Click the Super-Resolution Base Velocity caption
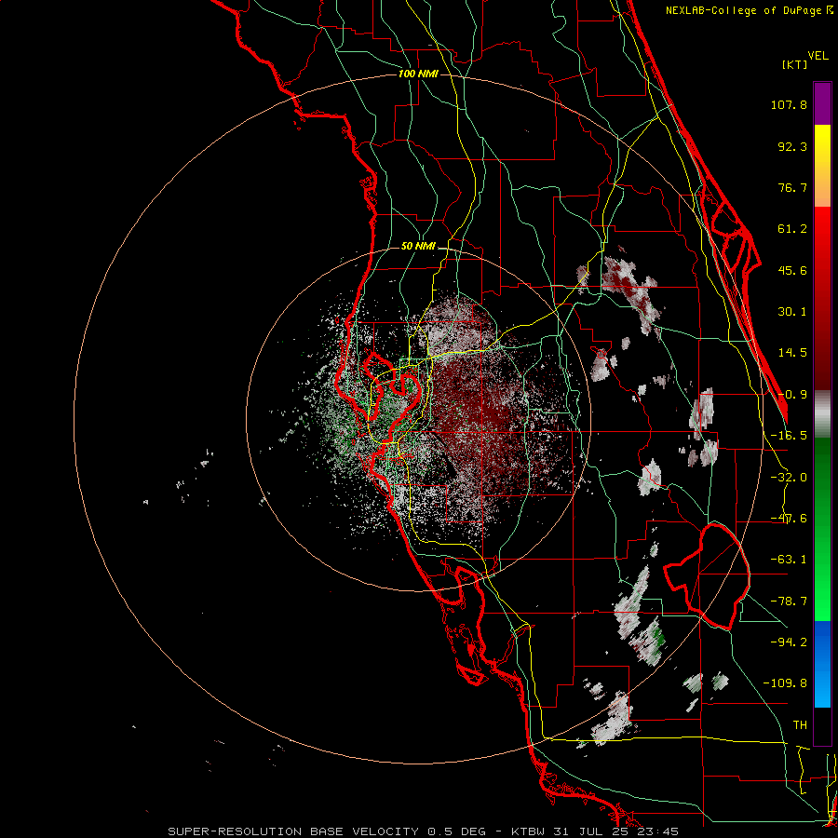 [424, 831]
